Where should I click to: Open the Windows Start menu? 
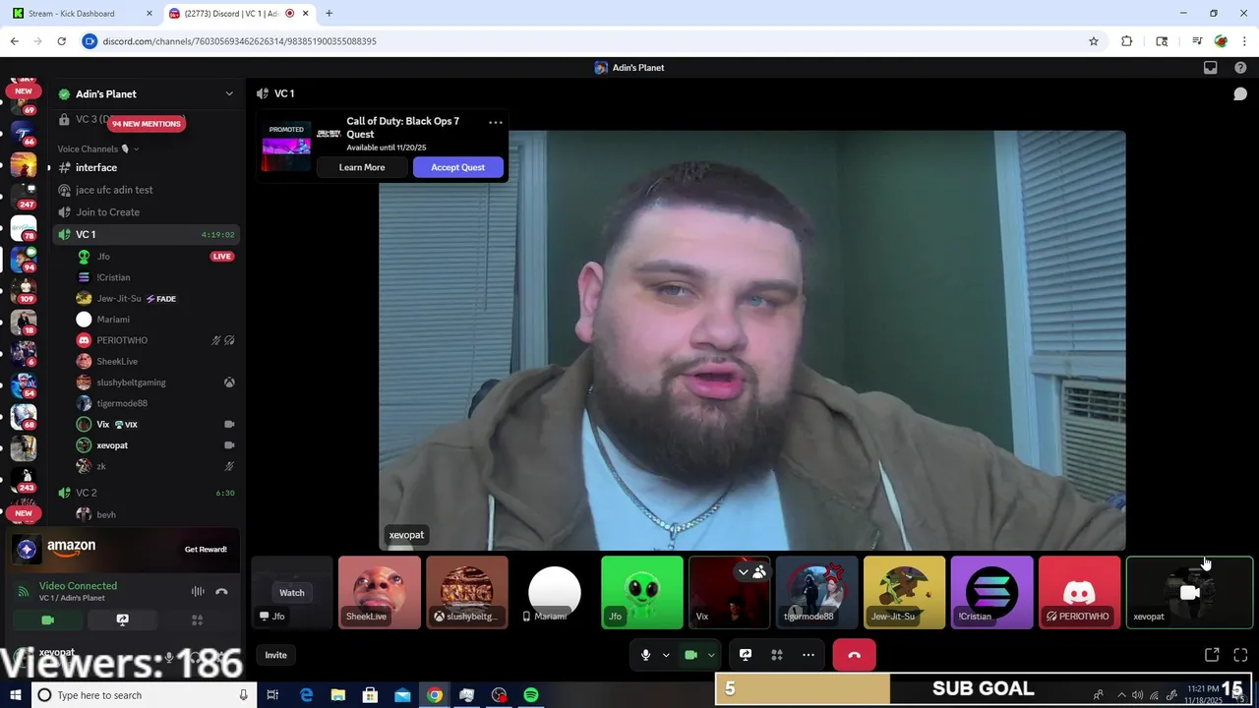coord(15,695)
